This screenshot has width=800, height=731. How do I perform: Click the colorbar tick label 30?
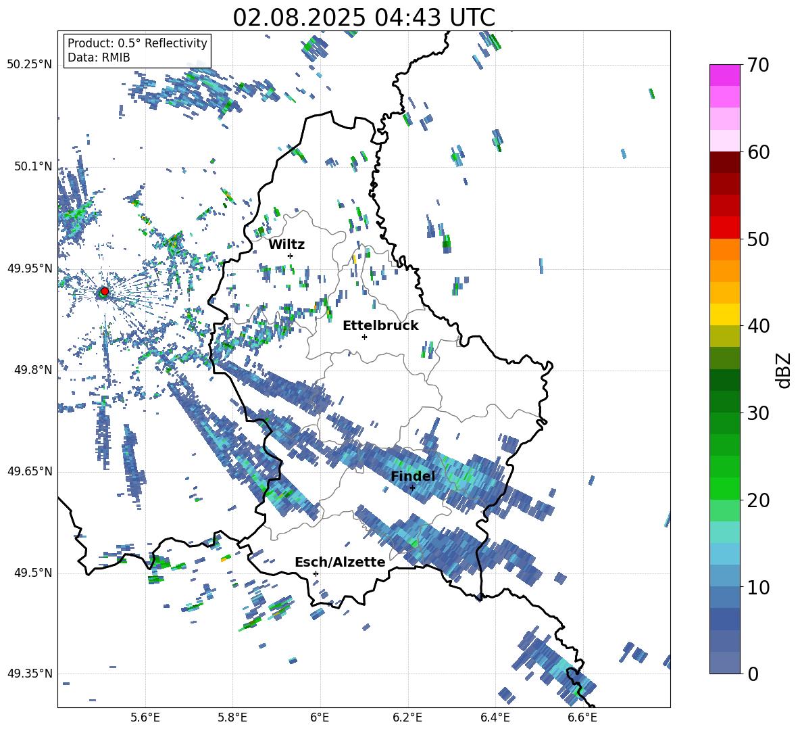point(758,413)
